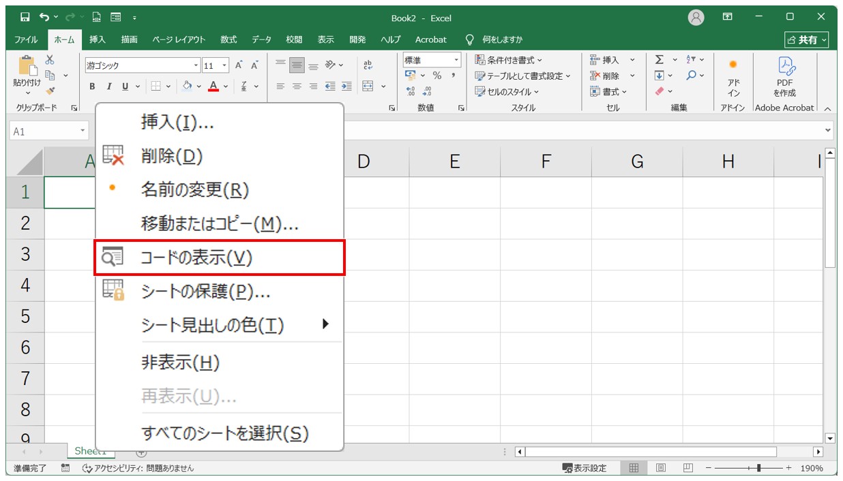Apply the red font color A
The width and height of the screenshot is (843, 481).
click(x=213, y=86)
